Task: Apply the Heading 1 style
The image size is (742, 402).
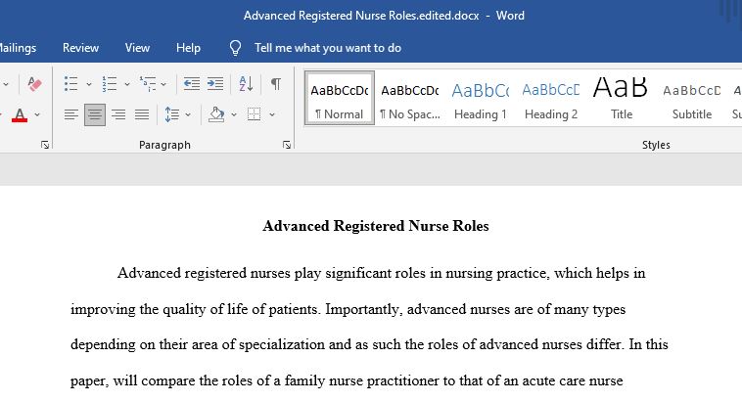Action: coord(481,98)
